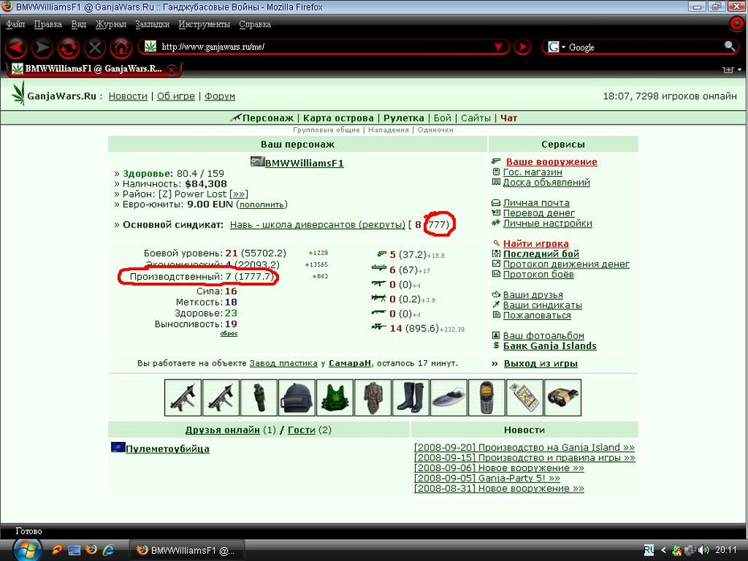Open the Форум link
The image size is (748, 561).
[x=220, y=96]
